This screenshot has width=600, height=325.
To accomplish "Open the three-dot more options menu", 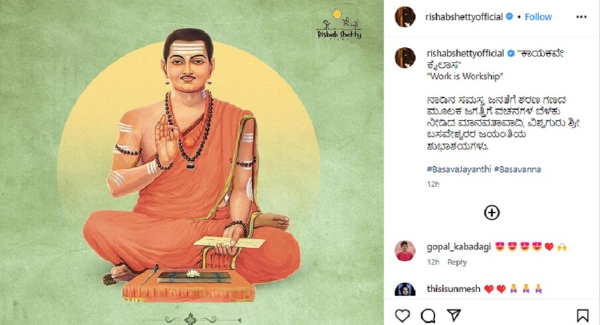I will 581,17.
